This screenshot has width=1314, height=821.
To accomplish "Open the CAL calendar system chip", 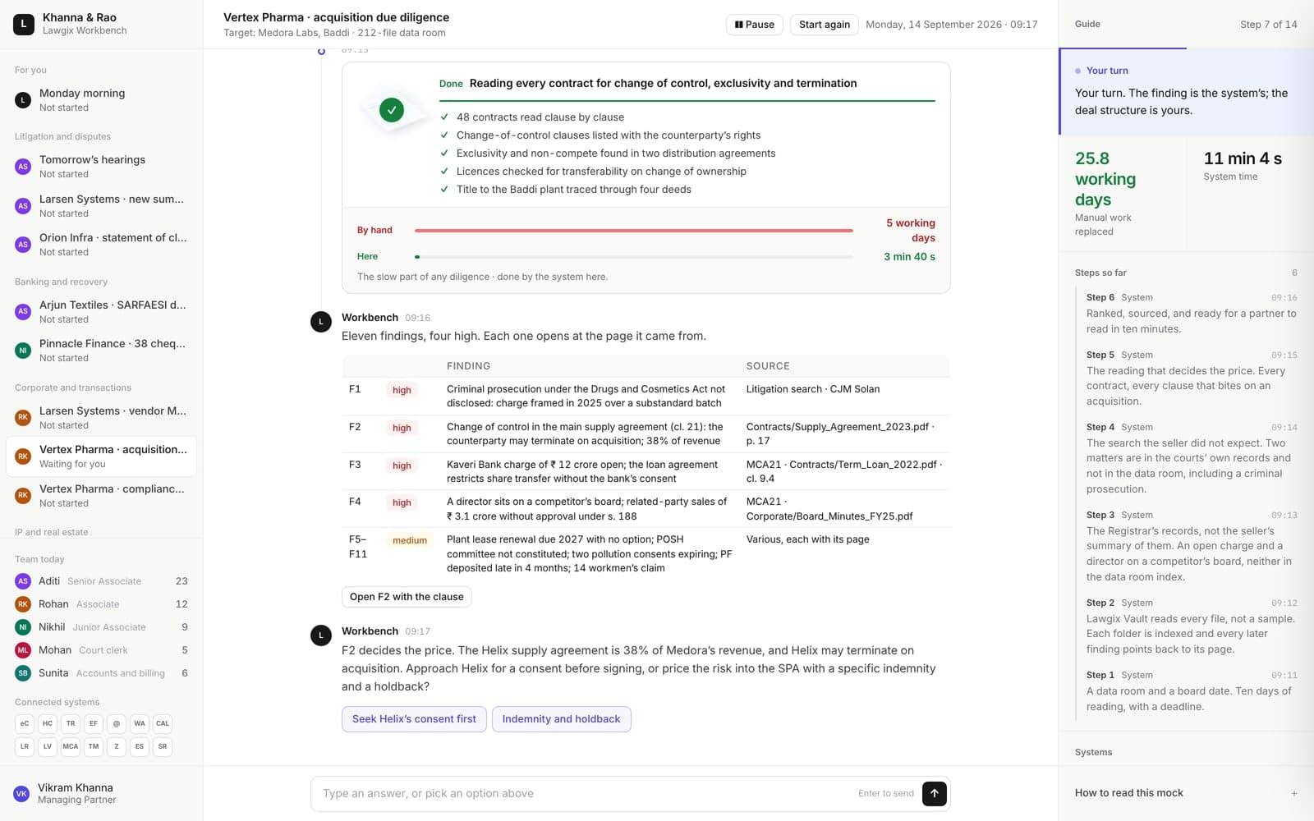I will coord(163,723).
